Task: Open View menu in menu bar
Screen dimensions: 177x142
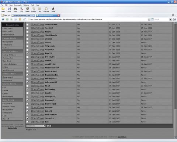Action: (11, 5)
